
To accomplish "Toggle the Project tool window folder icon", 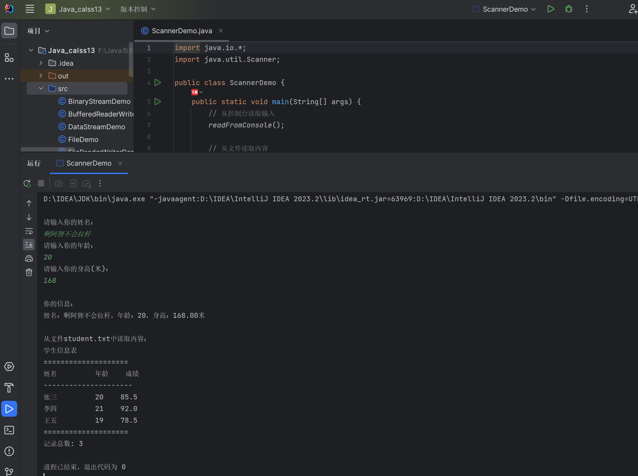I will [x=9, y=31].
